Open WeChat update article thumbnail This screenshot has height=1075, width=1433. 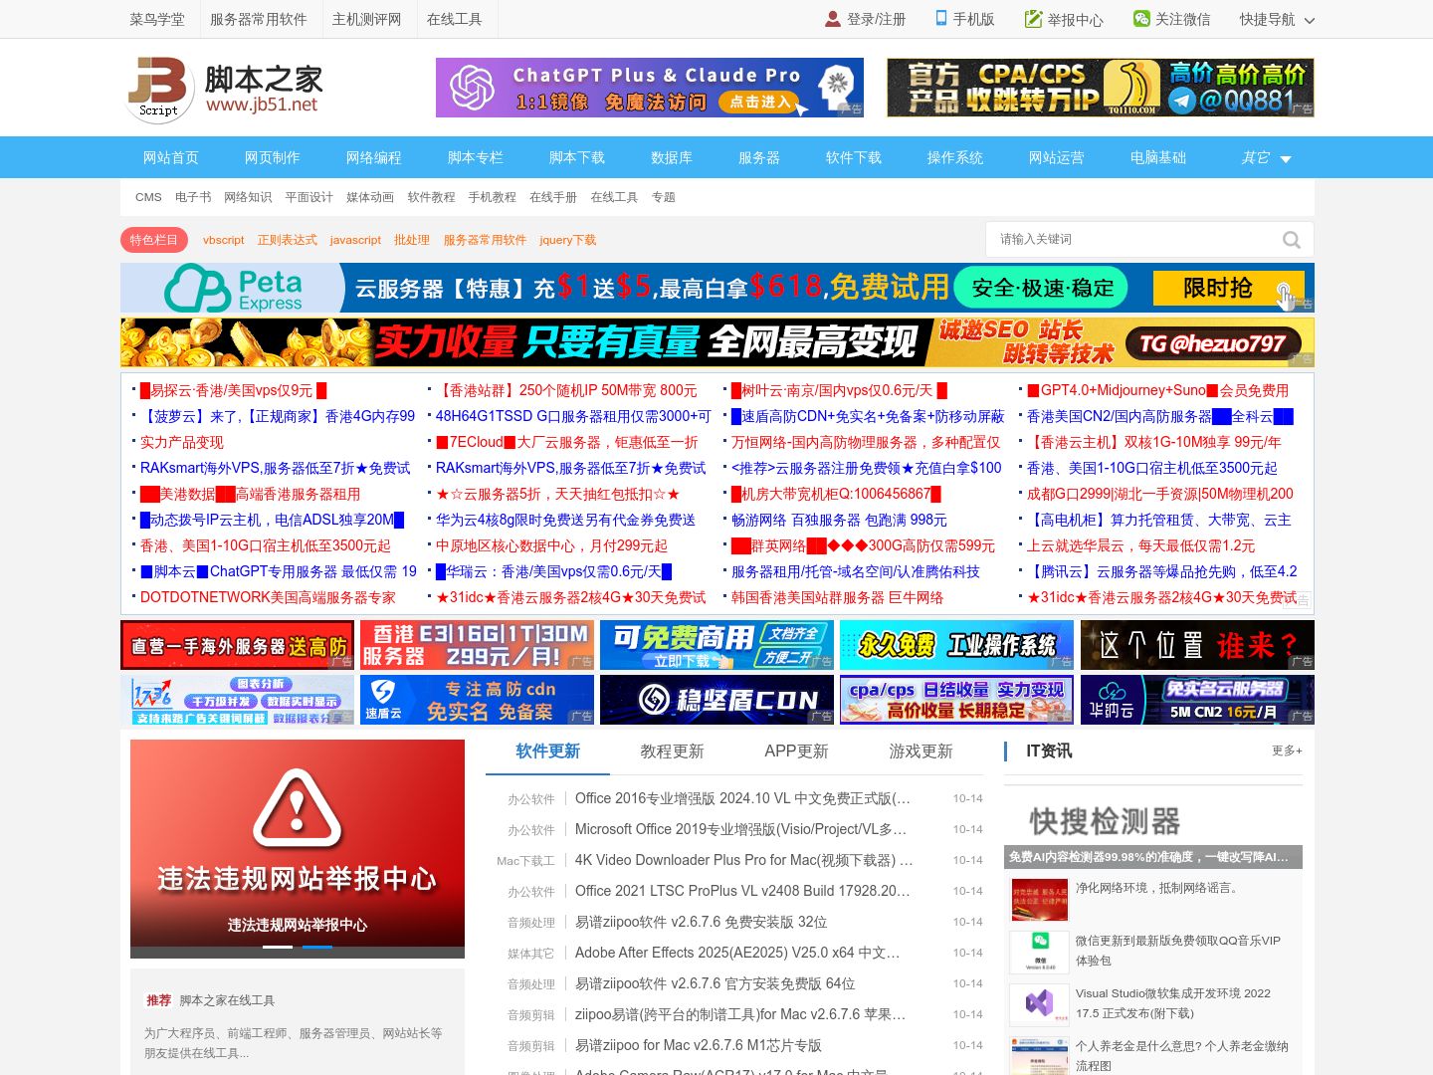pyautogui.click(x=1039, y=951)
